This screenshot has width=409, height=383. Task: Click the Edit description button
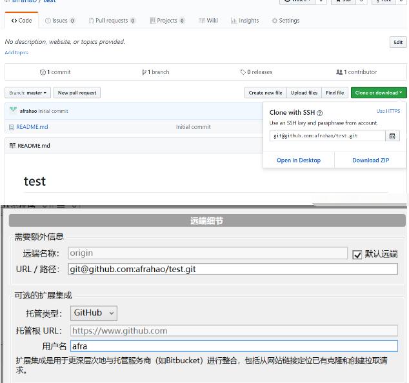[398, 42]
